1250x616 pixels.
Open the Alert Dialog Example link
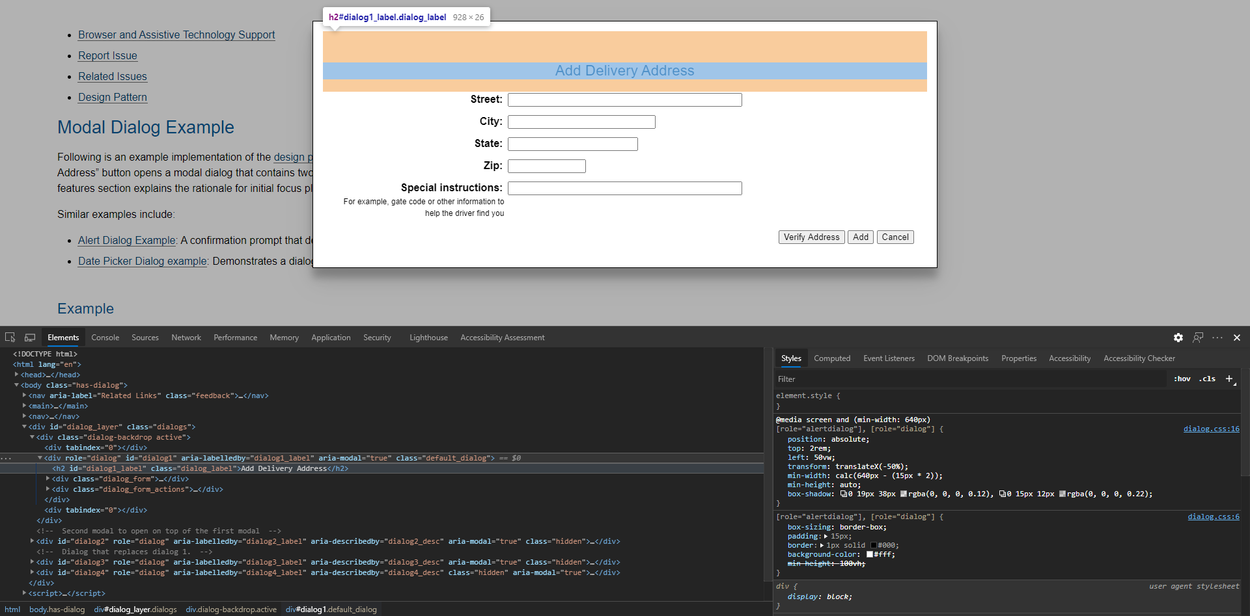[x=127, y=240]
